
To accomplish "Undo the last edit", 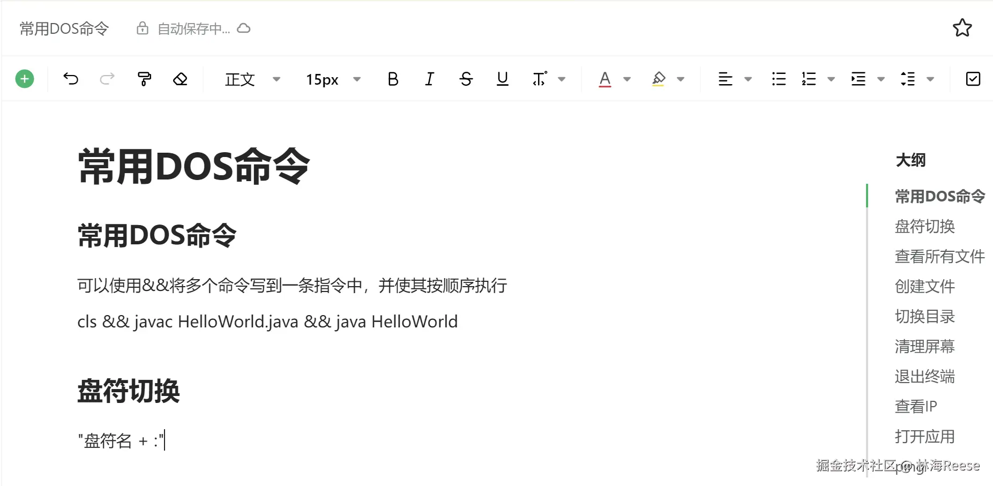I will [x=71, y=79].
